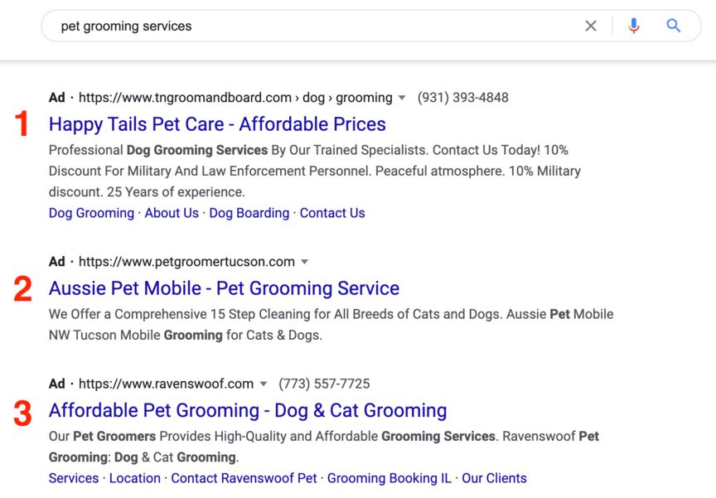
Task: Open the About Us sitelink
Action: pyautogui.click(x=172, y=213)
